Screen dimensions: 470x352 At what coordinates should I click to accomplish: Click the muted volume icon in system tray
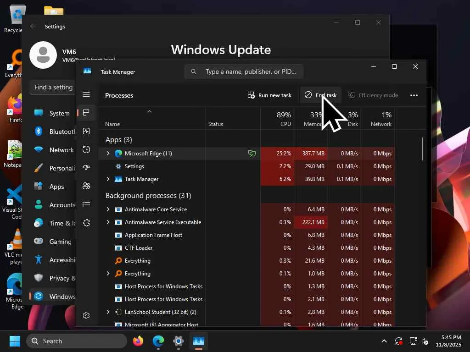point(425,341)
